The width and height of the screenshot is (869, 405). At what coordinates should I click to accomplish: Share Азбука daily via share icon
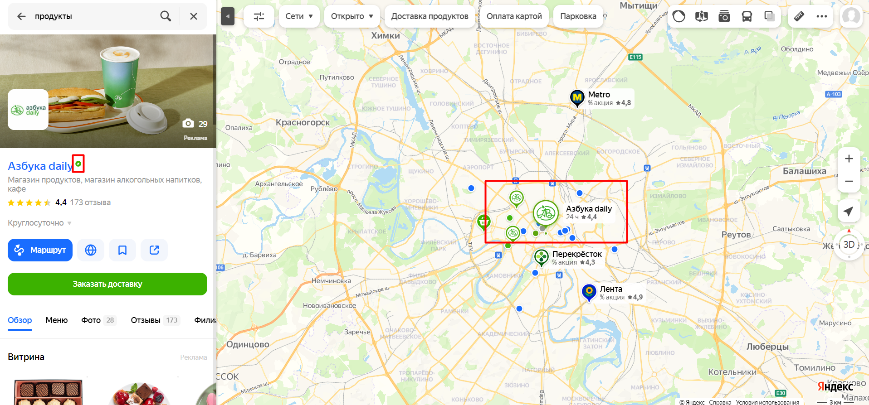(x=154, y=250)
